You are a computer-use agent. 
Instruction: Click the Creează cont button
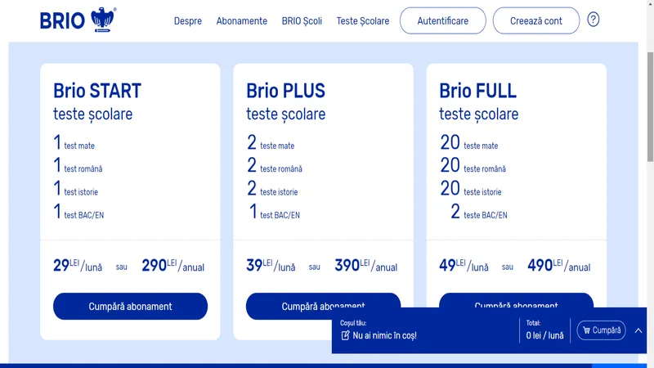pyautogui.click(x=536, y=21)
